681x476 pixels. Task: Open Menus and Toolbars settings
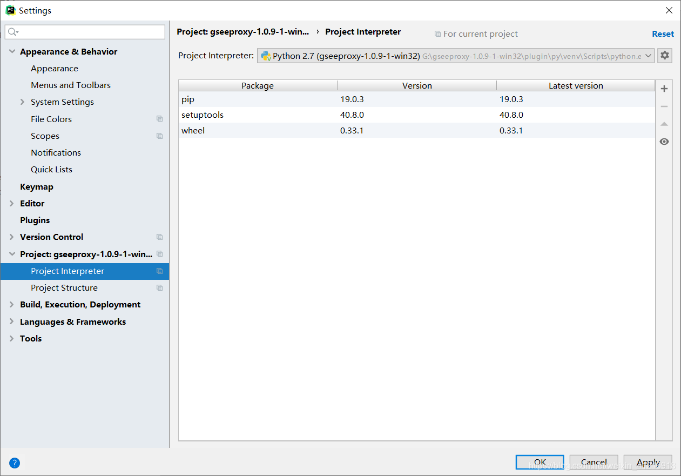point(71,85)
